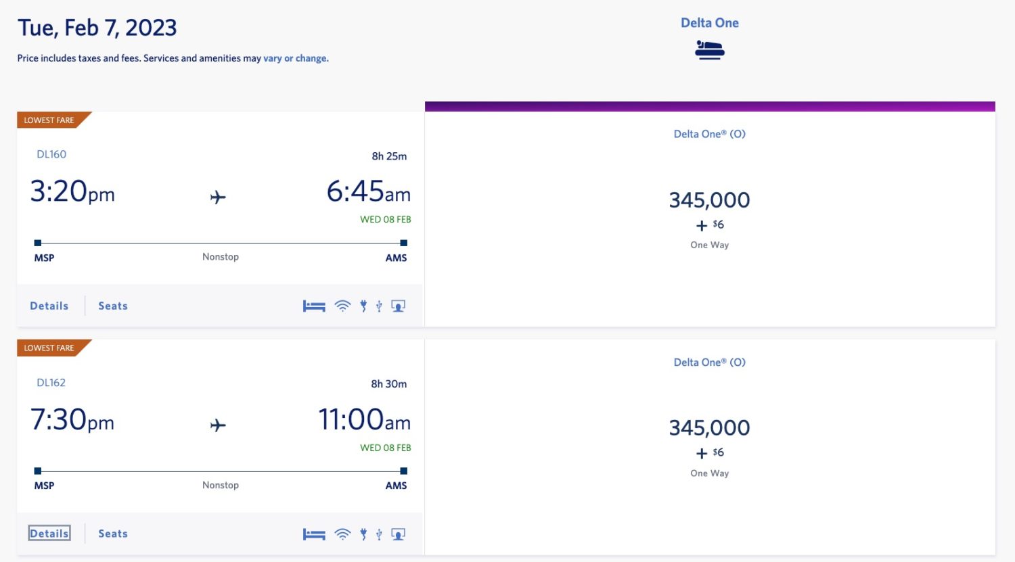This screenshot has height=562, width=1015.
Task: Expand Details for flight DL162
Action: click(49, 533)
